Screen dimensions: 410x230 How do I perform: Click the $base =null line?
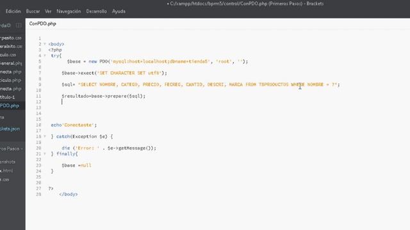pyautogui.click(x=76, y=165)
